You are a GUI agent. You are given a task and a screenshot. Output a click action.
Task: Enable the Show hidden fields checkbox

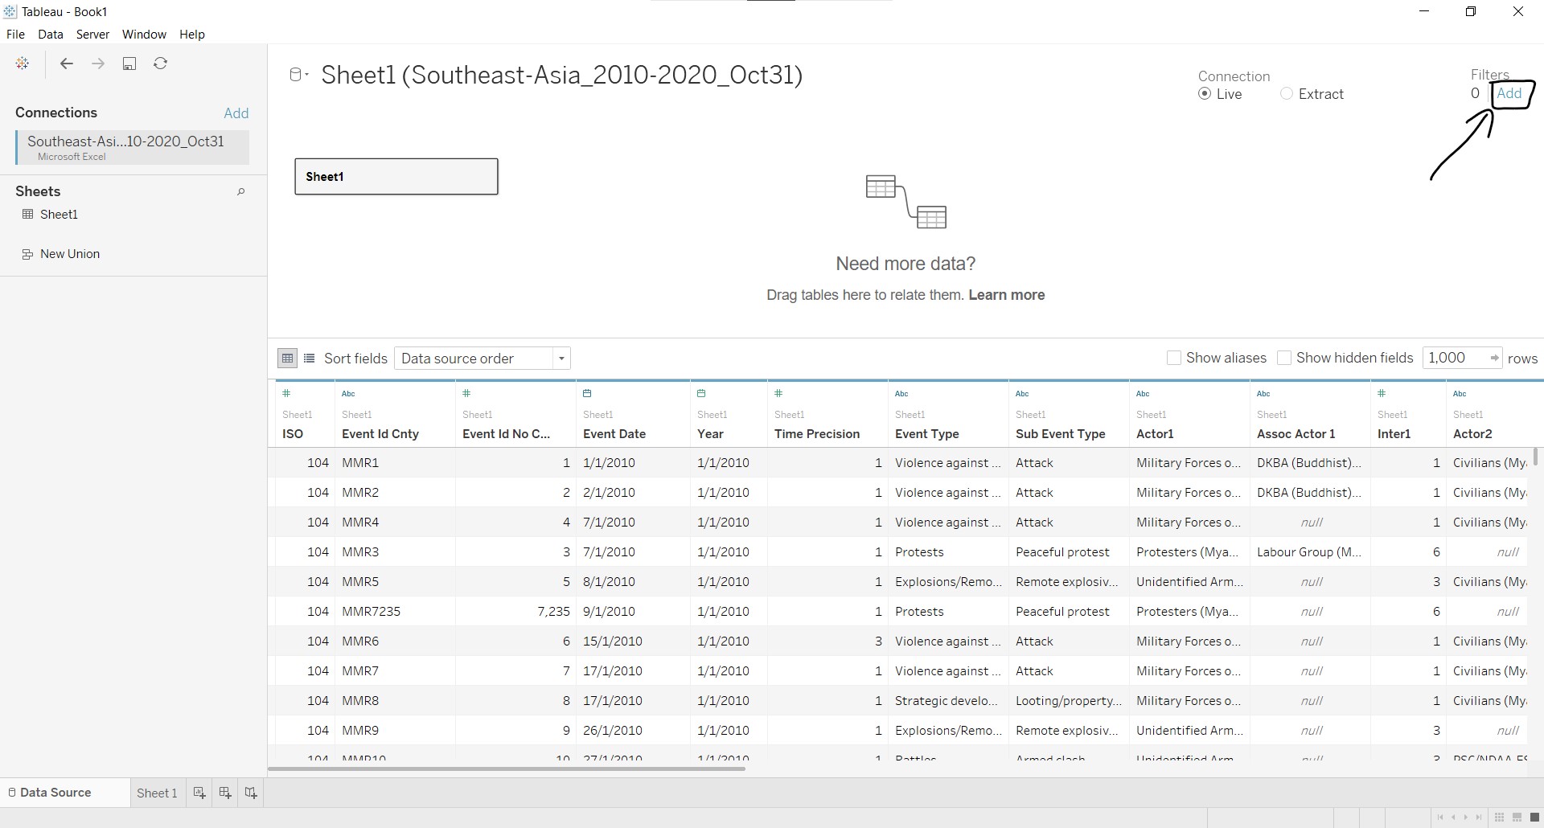(1284, 358)
